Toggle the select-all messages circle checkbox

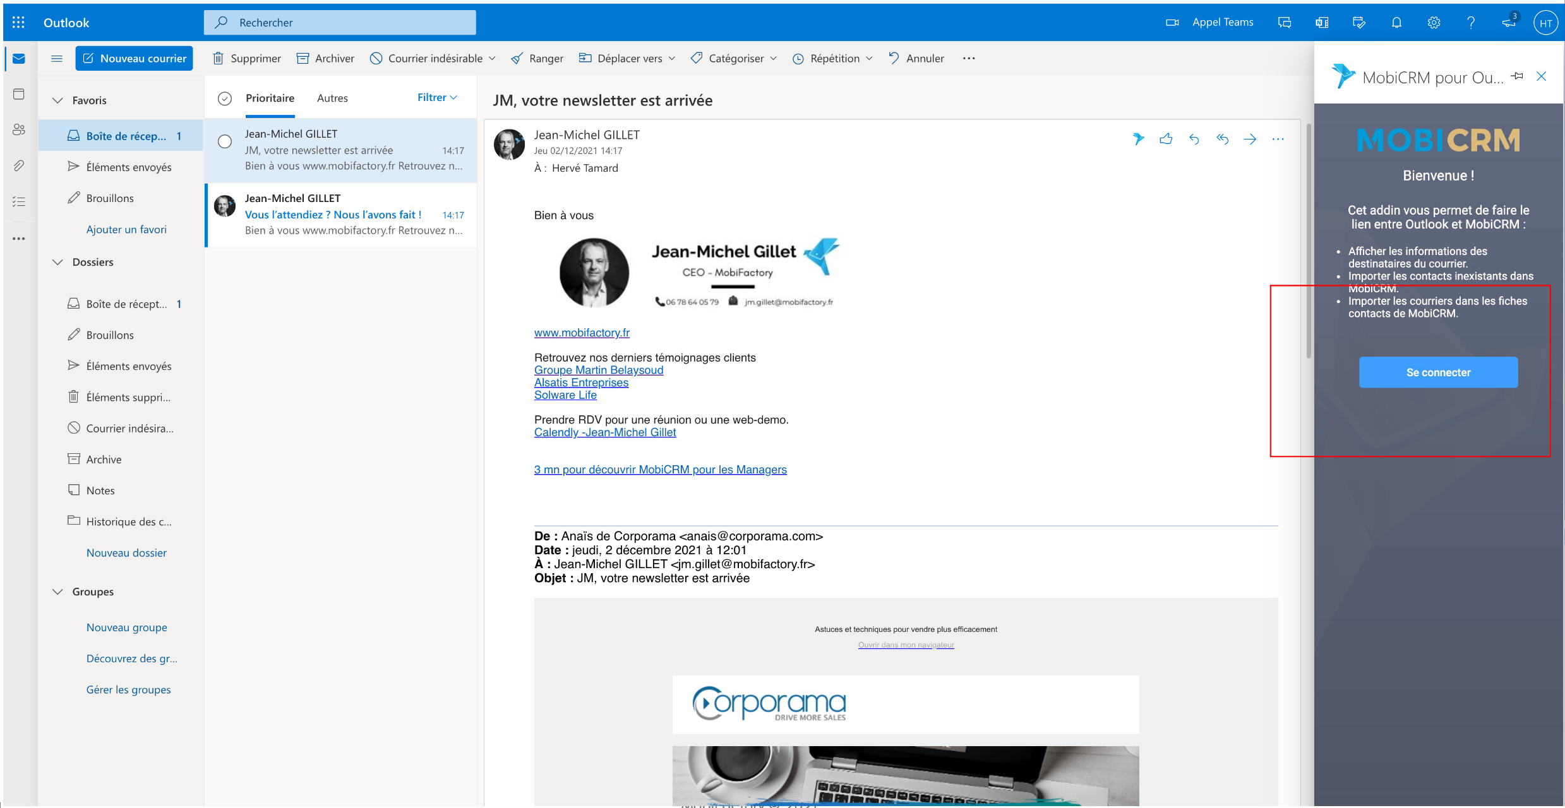(225, 98)
